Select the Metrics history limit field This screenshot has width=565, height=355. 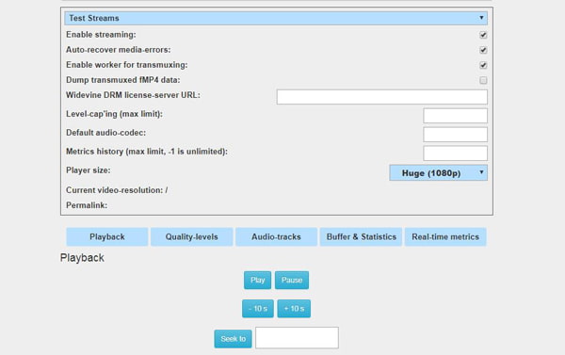click(456, 153)
